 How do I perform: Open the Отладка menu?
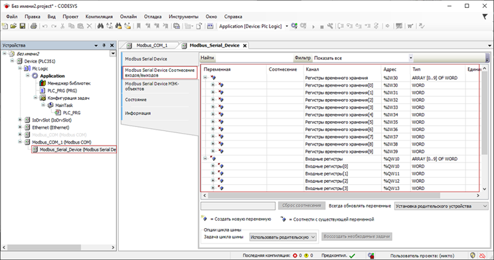click(153, 17)
